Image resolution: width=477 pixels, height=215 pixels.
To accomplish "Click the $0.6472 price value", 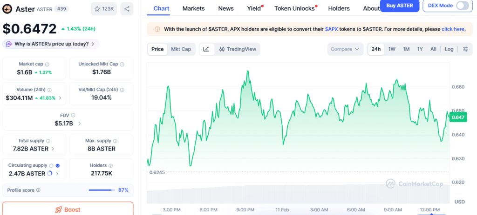I will [x=29, y=29].
